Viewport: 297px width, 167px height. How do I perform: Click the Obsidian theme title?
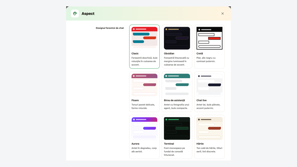169,54
